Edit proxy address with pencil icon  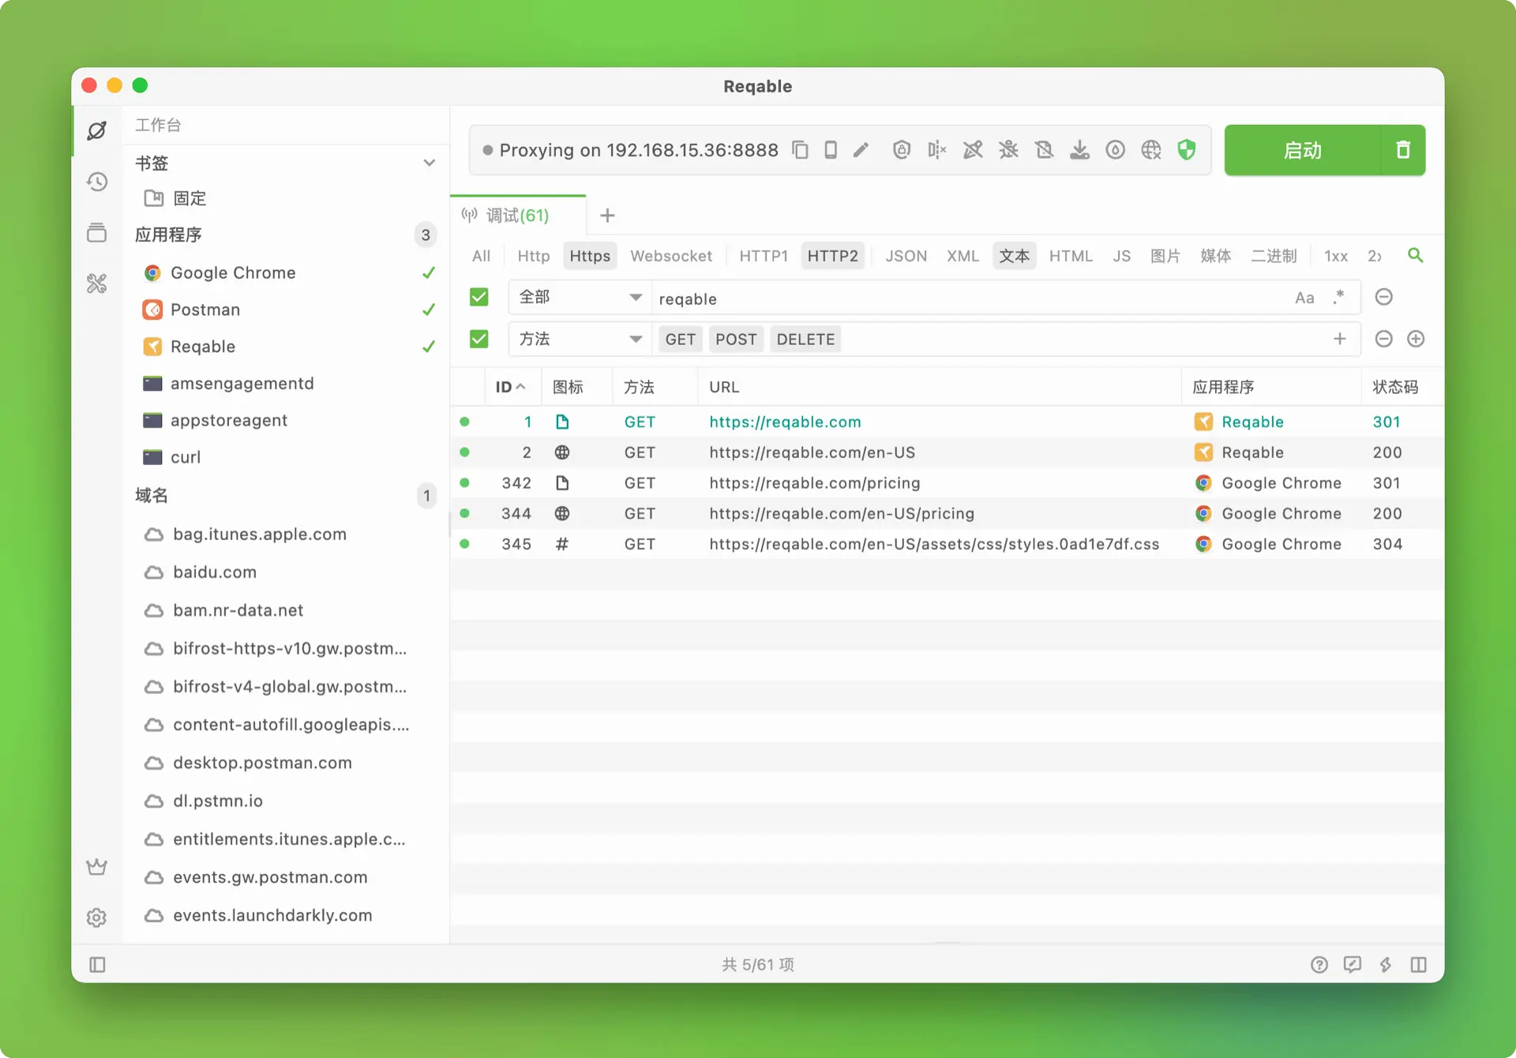click(861, 150)
